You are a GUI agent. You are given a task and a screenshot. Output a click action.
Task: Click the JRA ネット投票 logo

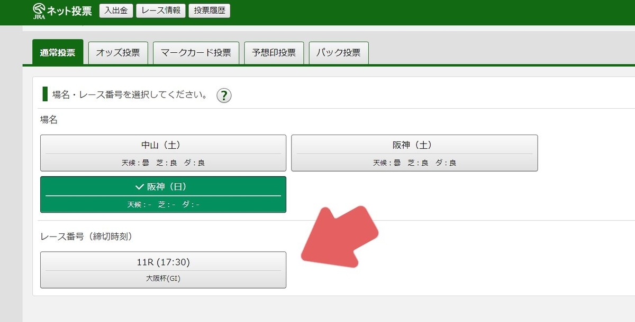(62, 11)
